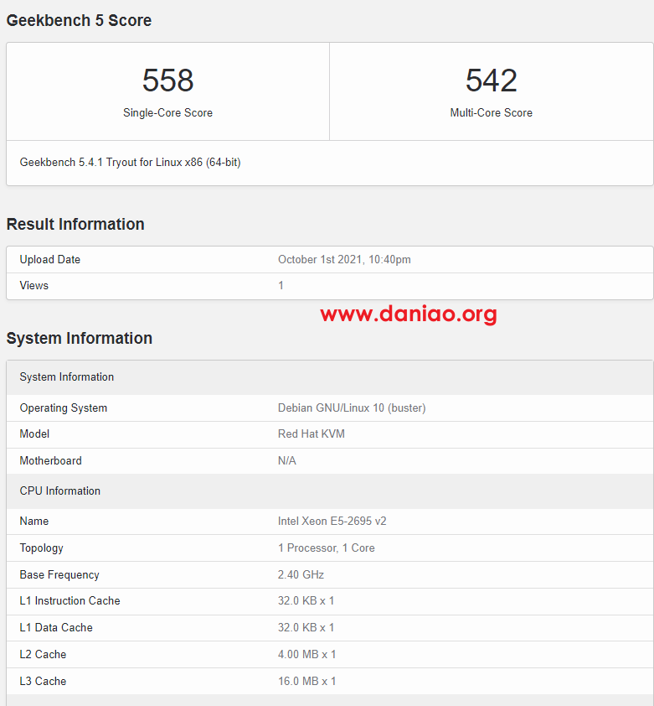Image resolution: width=654 pixels, height=706 pixels.
Task: Click the L1 Data Cache label
Action: pyautogui.click(x=56, y=628)
